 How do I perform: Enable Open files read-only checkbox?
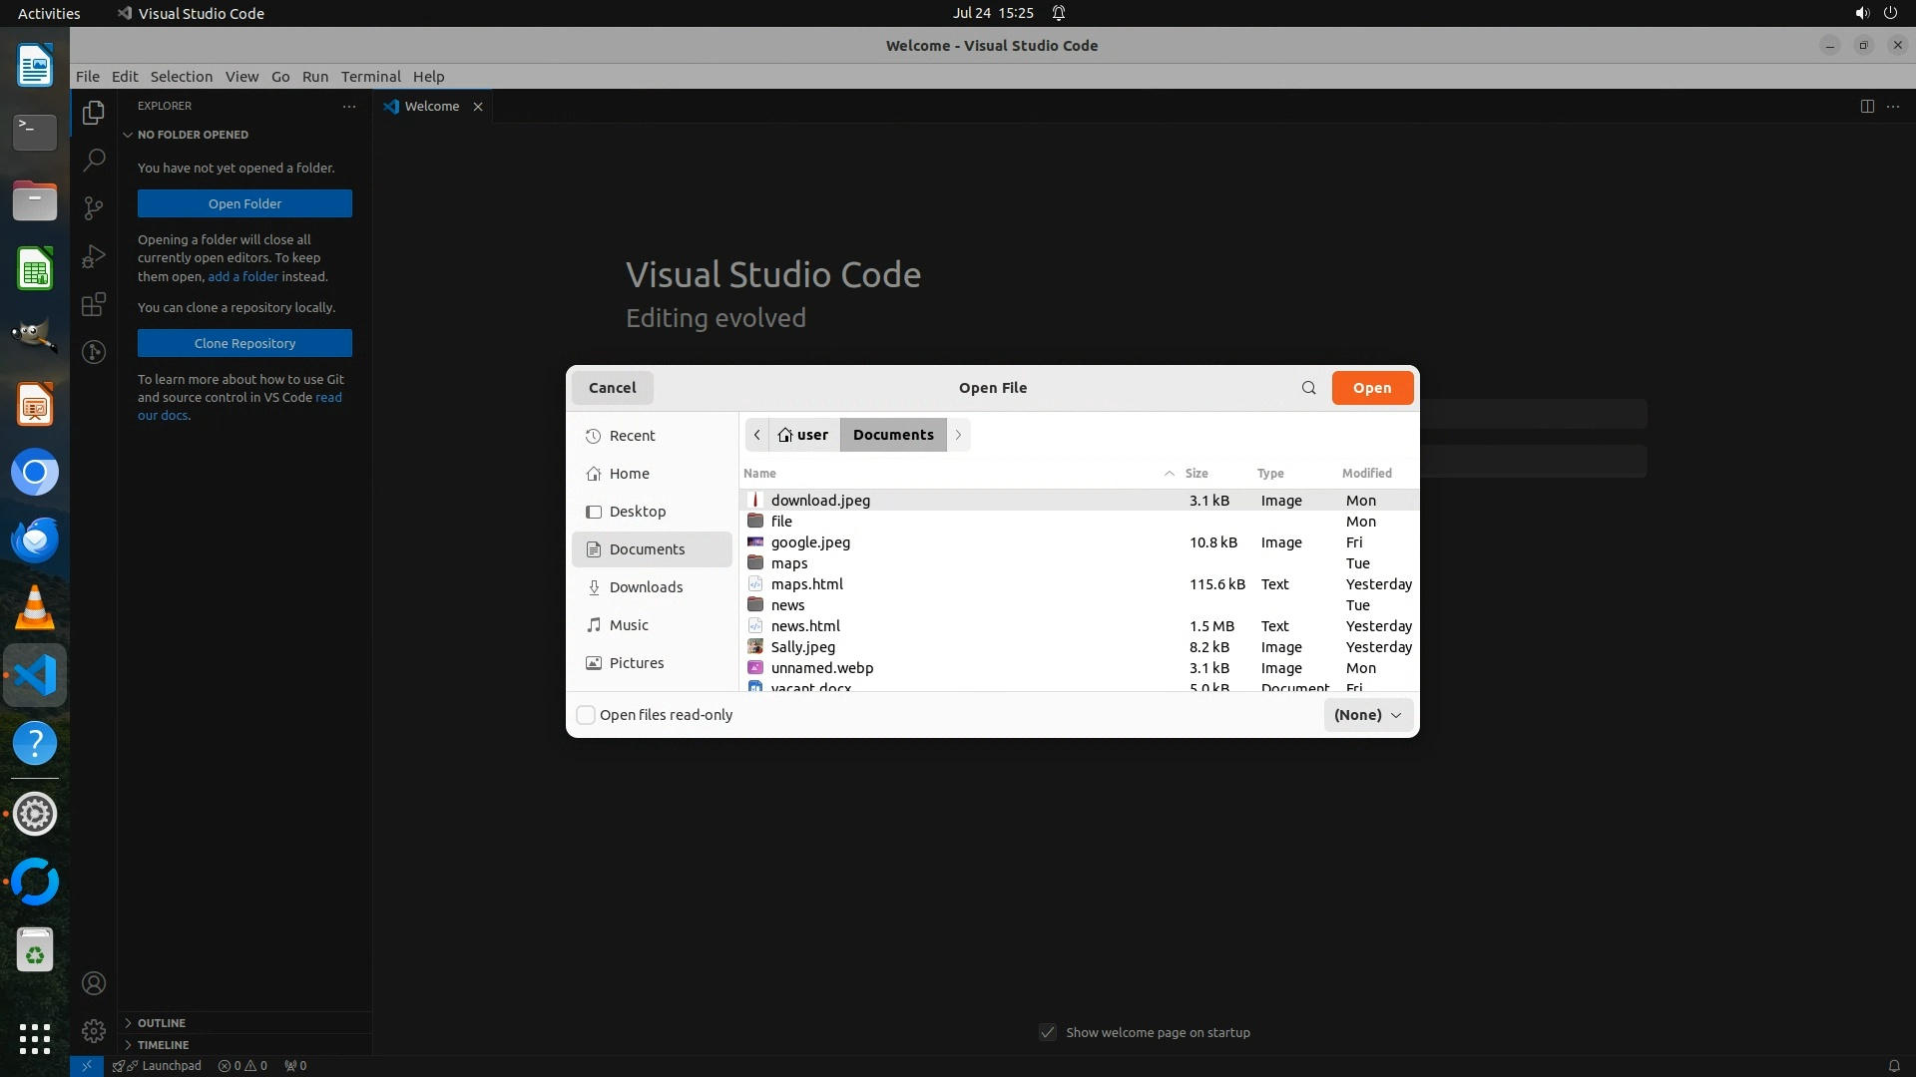coord(587,715)
